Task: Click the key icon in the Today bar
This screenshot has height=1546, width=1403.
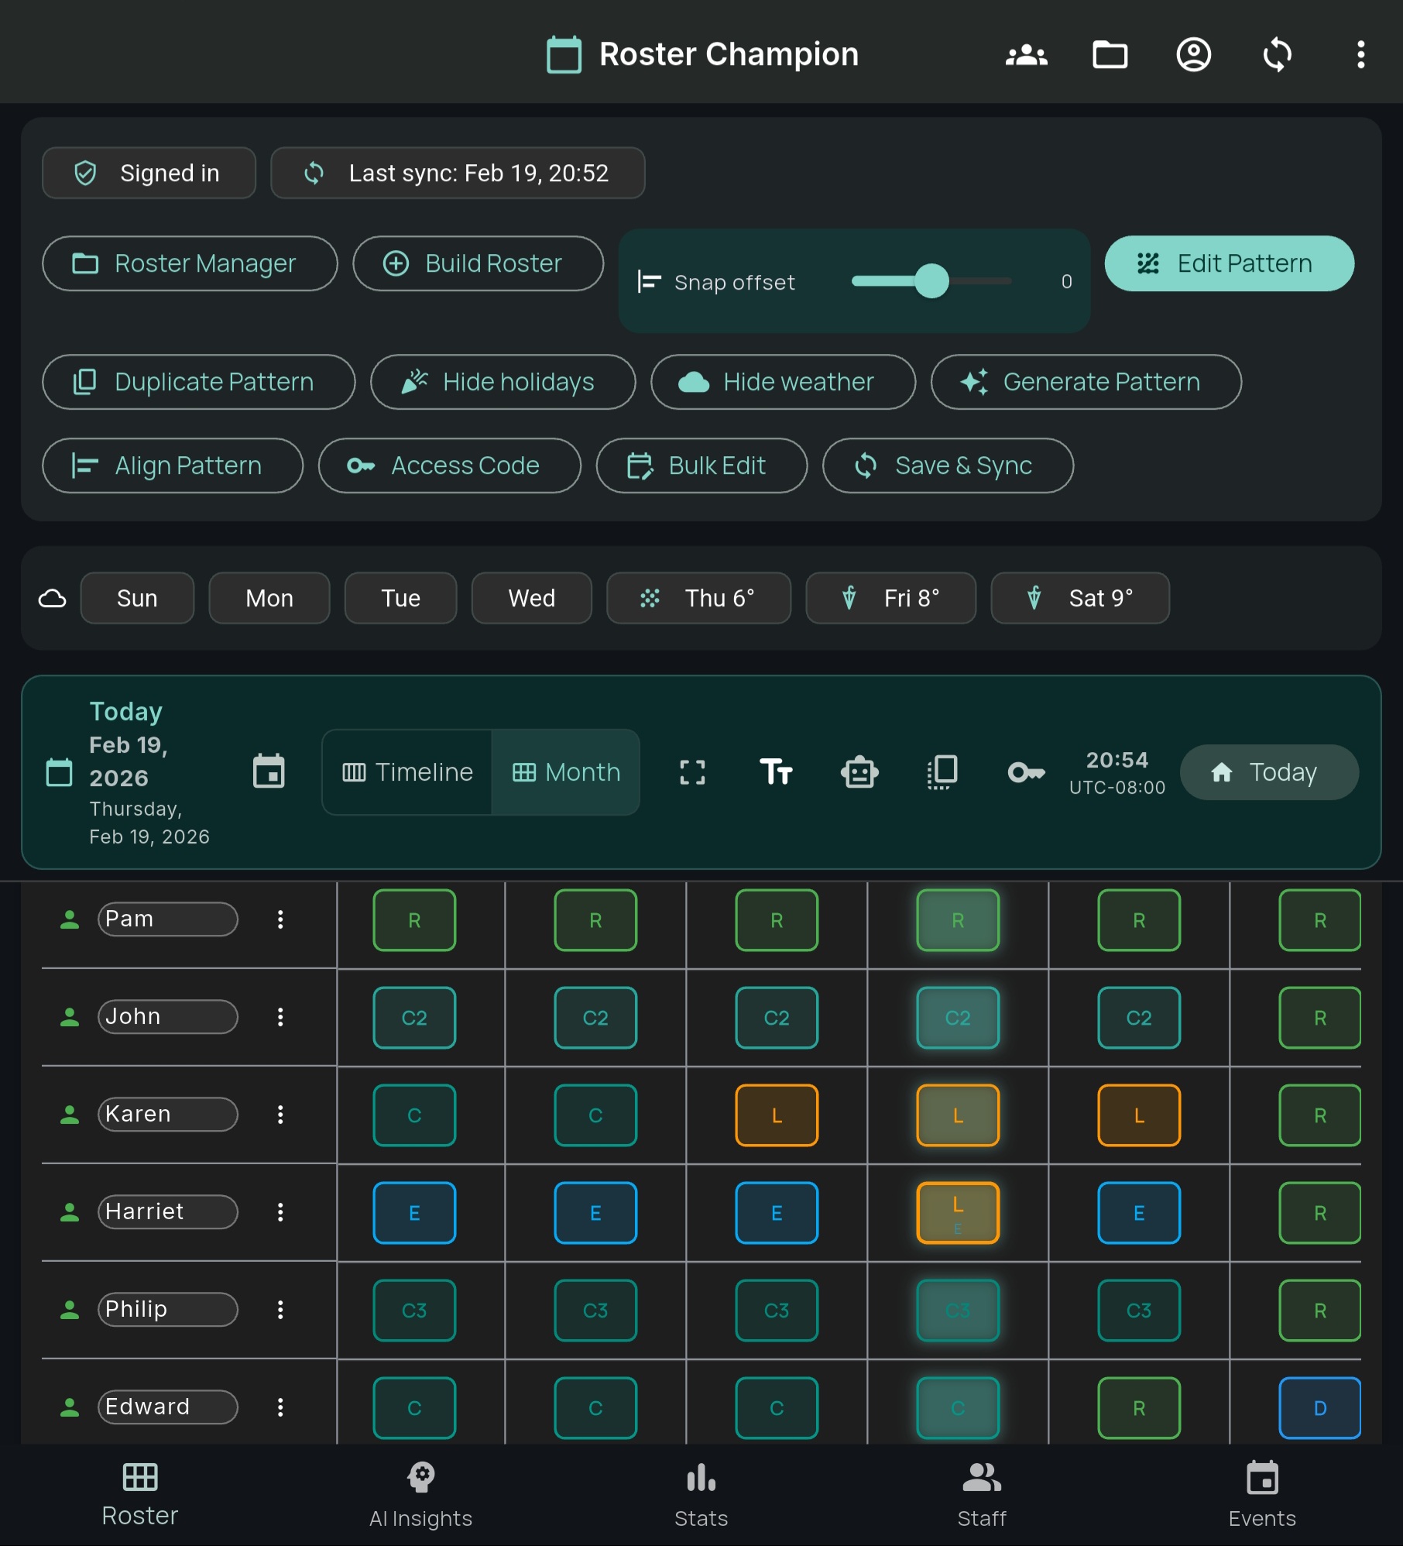Action: coord(1027,771)
